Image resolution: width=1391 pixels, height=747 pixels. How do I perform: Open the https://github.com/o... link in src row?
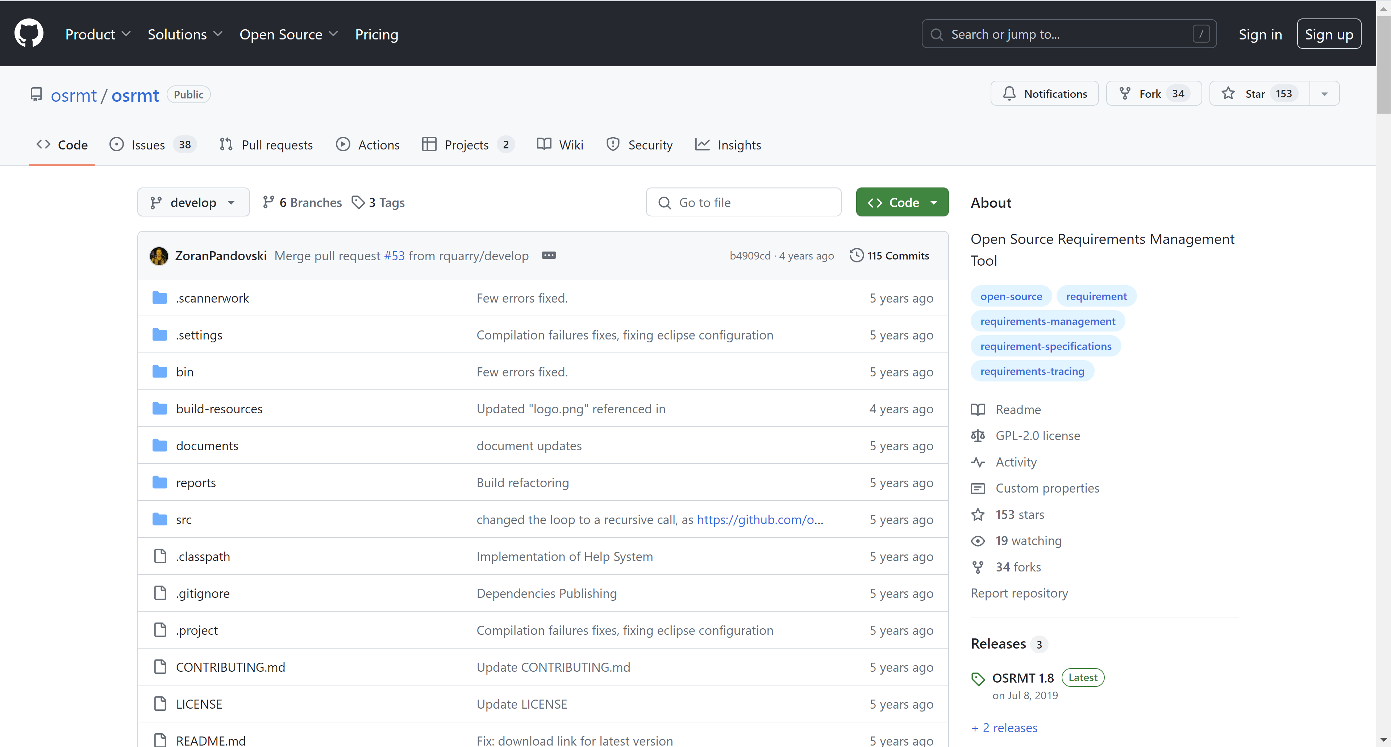[x=760, y=519]
